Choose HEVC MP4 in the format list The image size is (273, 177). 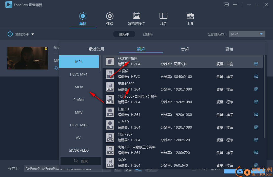pyautogui.click(x=79, y=74)
